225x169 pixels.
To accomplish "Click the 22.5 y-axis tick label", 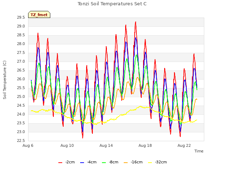I will [x=21, y=141].
